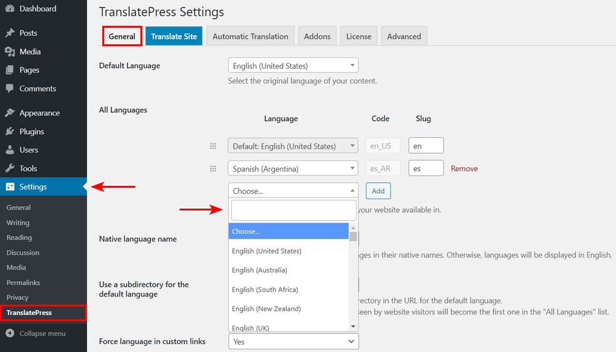Image resolution: width=616 pixels, height=352 pixels.
Task: Open General under Settings submenu
Action: tap(18, 207)
